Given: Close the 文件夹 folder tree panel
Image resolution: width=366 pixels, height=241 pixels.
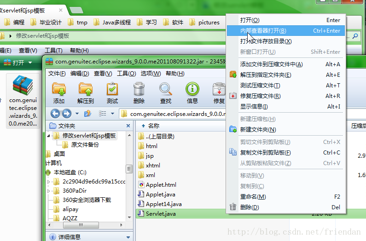Looking at the screenshot, I should tap(128, 126).
